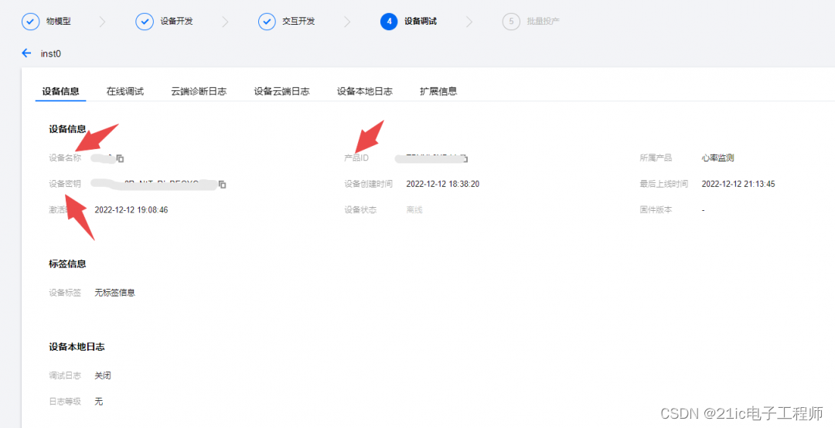Open the 设备本地日志 tab

point(365,91)
